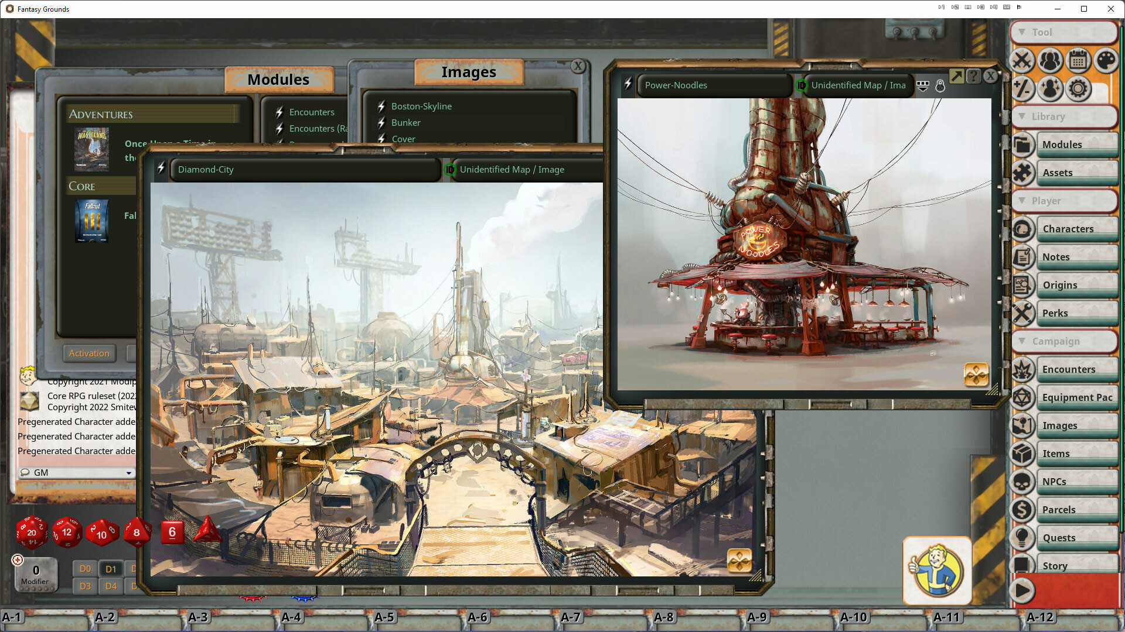Open the Options gear tool icon
This screenshot has height=632, width=1125.
1078,89
